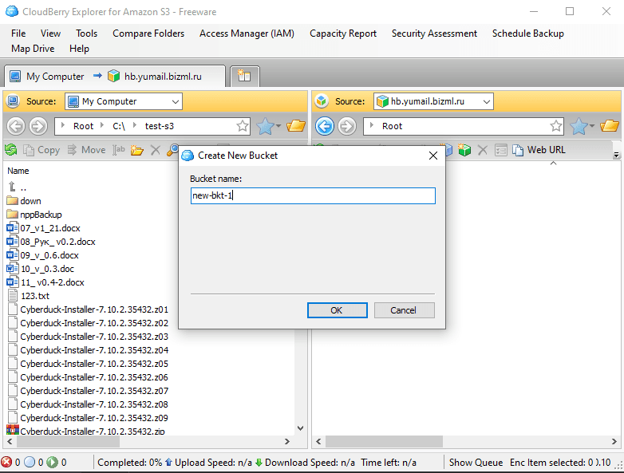
Task: Click the Bucket name input field
Action: coord(313,195)
